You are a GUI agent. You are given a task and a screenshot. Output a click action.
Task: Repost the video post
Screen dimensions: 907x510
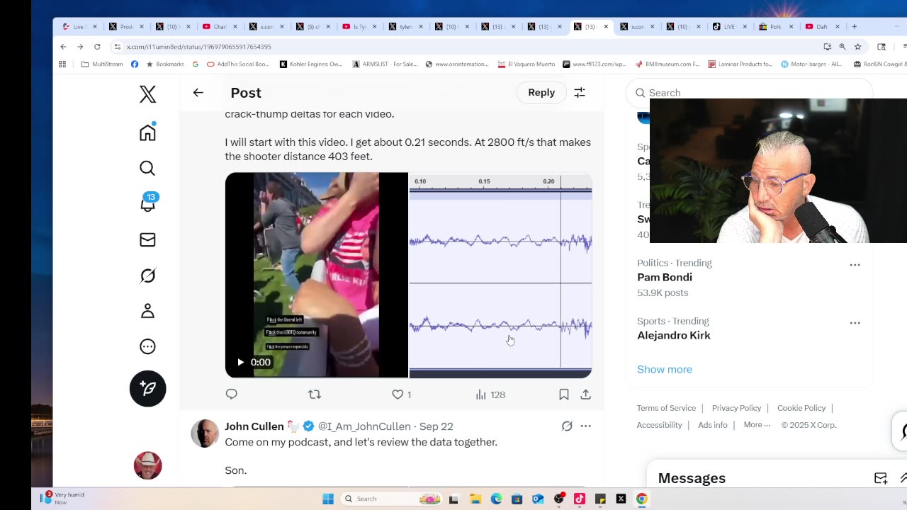pyautogui.click(x=315, y=395)
